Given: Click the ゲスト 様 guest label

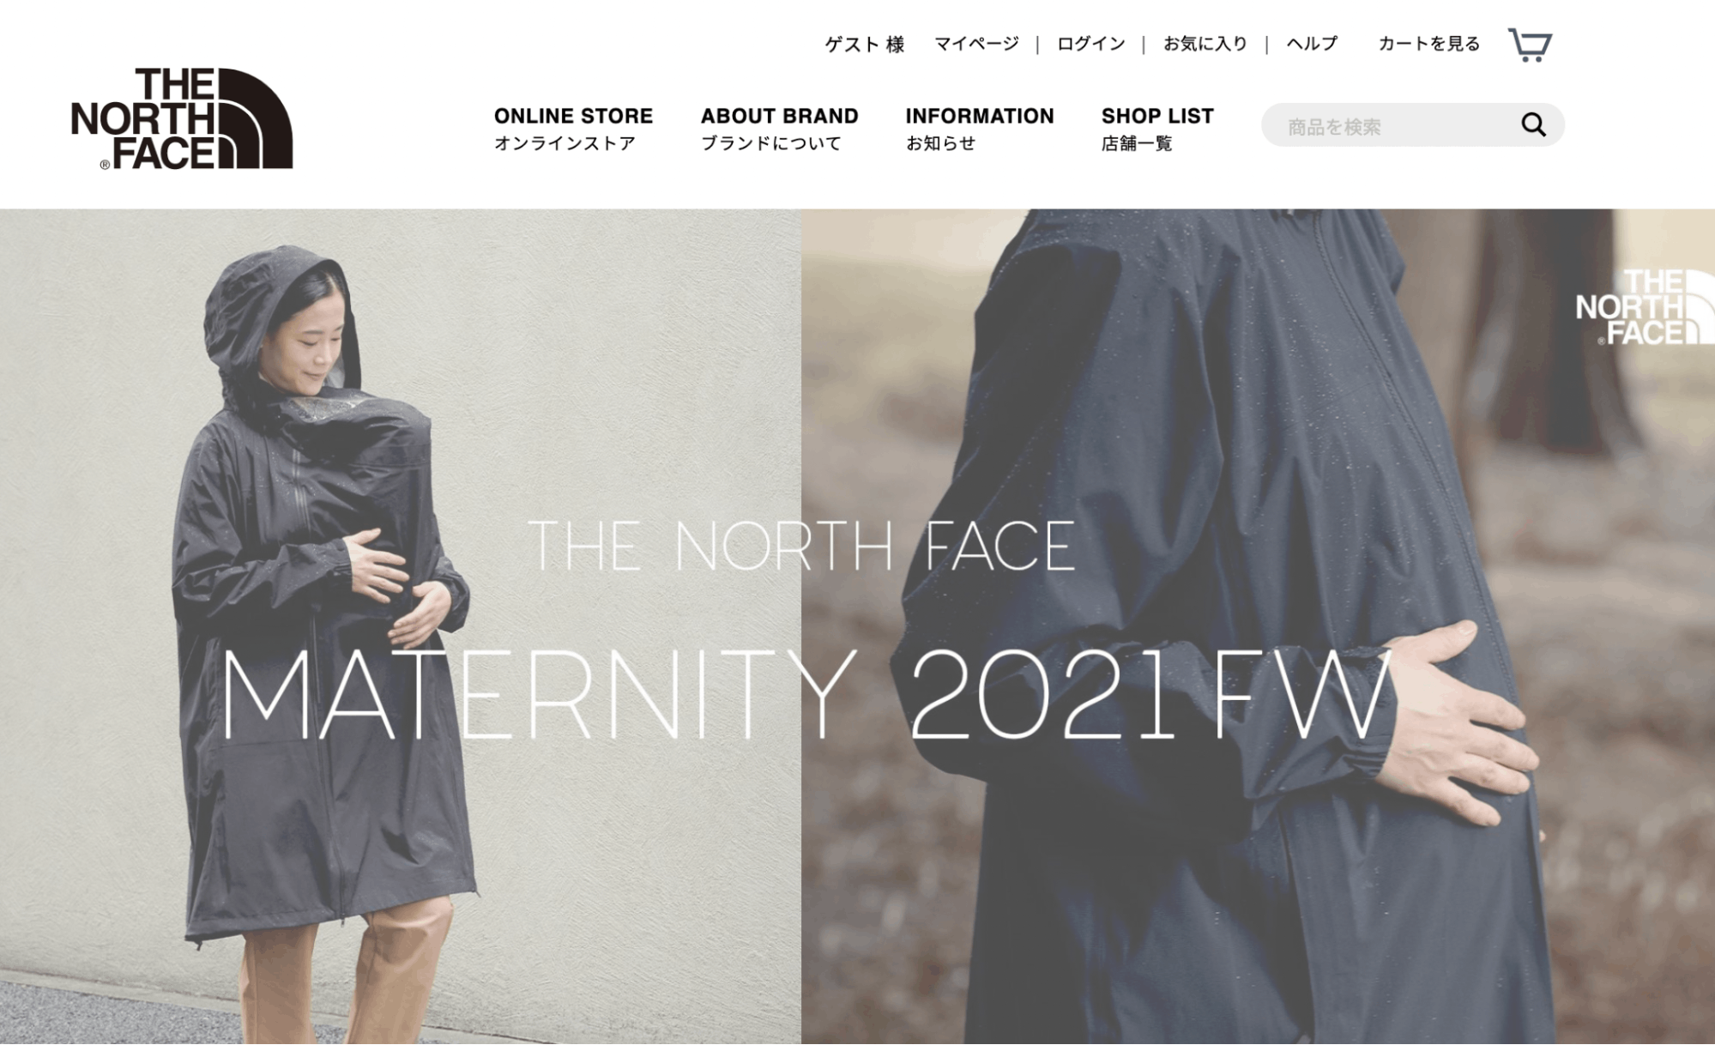Looking at the screenshot, I should click(865, 45).
